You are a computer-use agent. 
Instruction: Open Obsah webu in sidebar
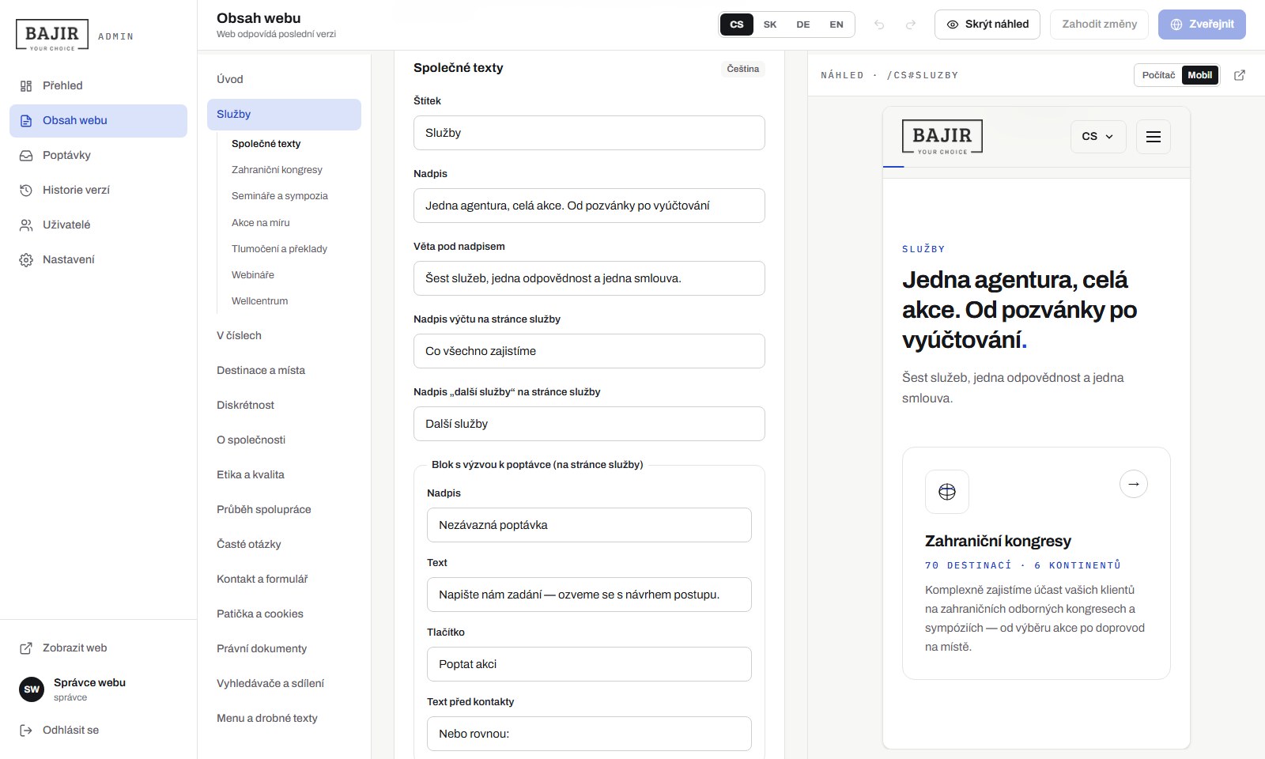[98, 120]
